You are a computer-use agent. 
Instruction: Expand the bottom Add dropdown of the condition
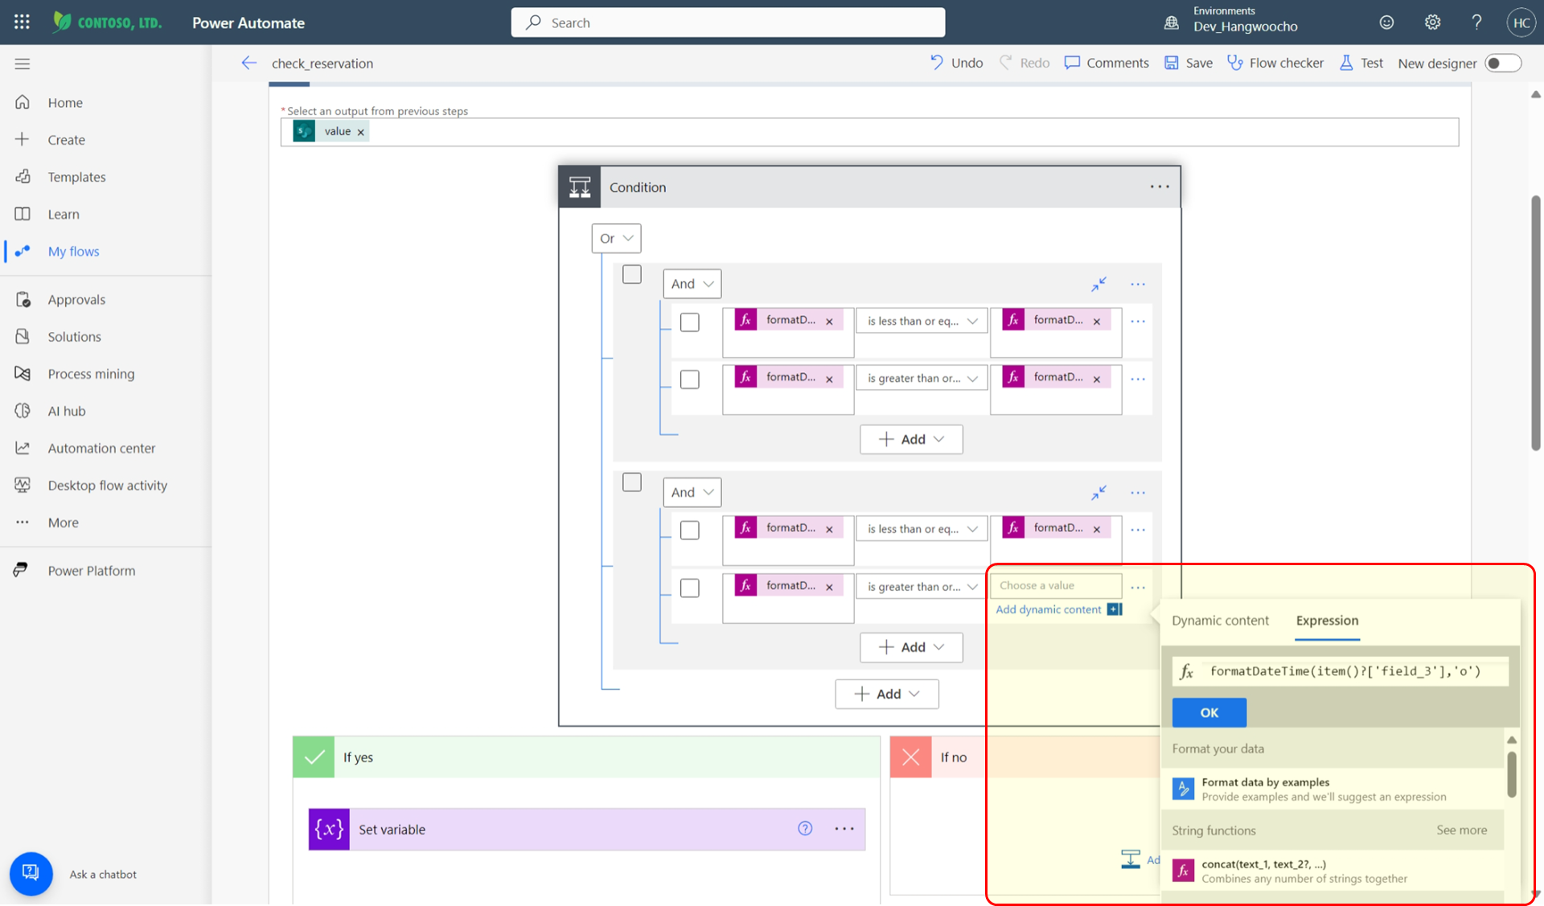point(886,694)
